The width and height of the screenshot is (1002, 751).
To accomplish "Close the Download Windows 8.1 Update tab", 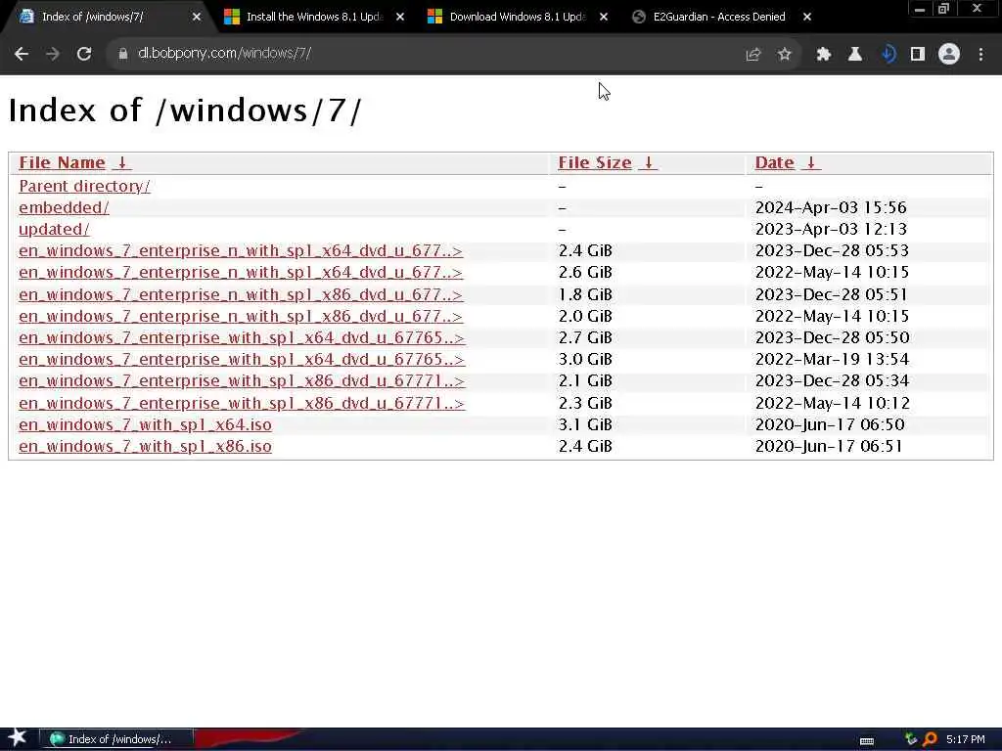I will coord(603,18).
